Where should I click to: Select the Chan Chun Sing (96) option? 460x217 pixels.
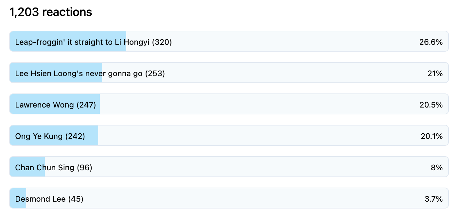(229, 167)
